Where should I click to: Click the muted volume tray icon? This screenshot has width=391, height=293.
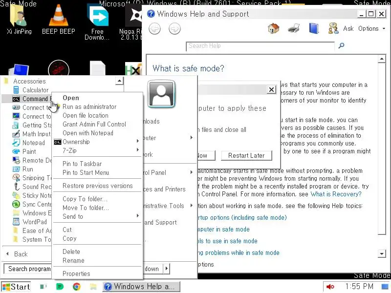(330, 287)
